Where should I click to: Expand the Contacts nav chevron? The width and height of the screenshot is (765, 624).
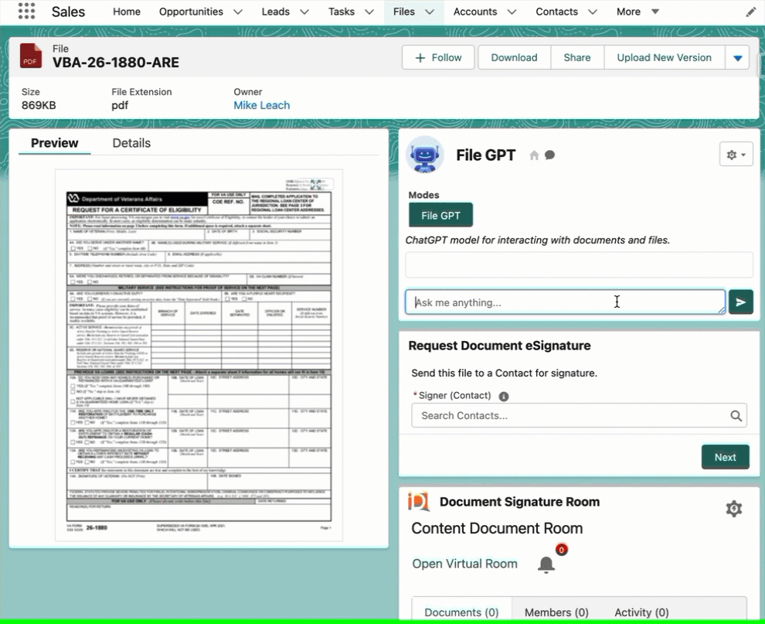pyautogui.click(x=592, y=12)
